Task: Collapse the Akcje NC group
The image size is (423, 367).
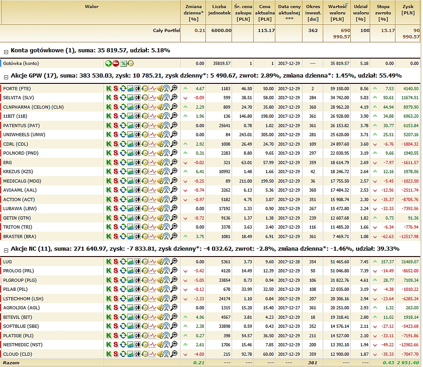Action: tap(6, 250)
